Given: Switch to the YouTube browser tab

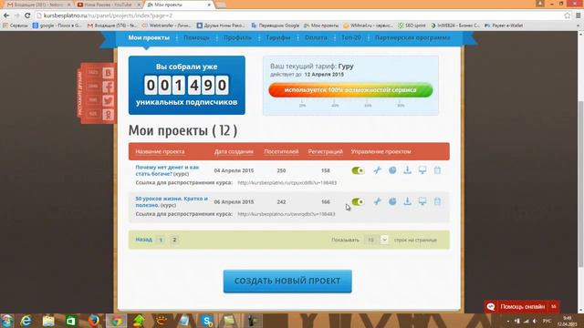Looking at the screenshot, I should tap(108, 5).
